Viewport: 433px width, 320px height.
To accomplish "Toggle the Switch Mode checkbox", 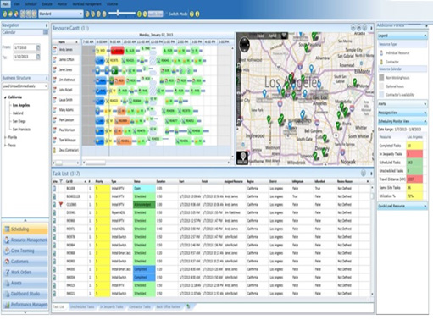I will 166,14.
